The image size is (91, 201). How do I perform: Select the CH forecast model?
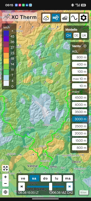(x=69, y=35)
